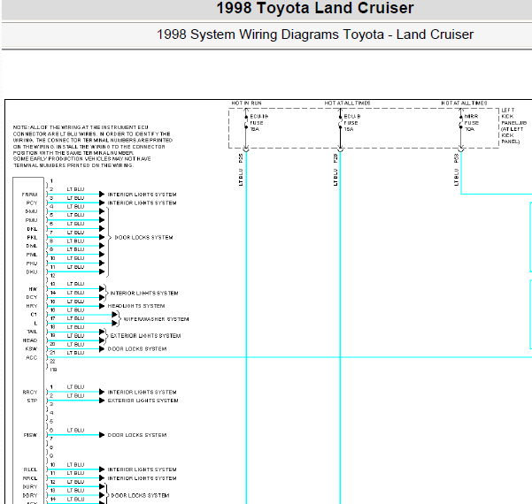Click "HOT AT ALL TIMES" above ECU-B fuse

click(x=347, y=103)
